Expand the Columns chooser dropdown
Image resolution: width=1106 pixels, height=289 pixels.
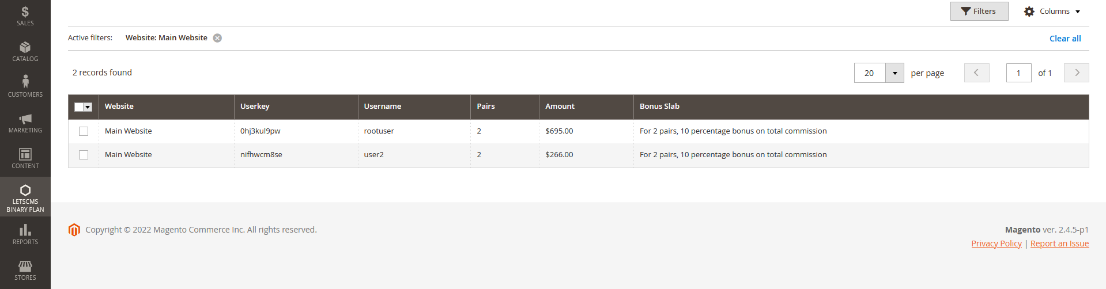pyautogui.click(x=1052, y=12)
